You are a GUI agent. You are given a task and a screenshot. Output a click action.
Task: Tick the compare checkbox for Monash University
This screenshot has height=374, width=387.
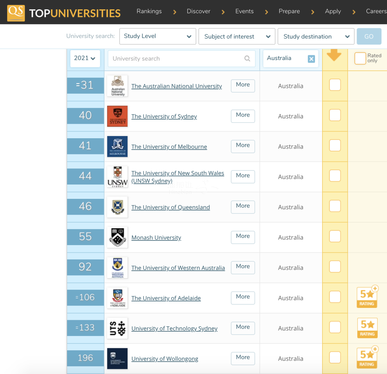(335, 236)
